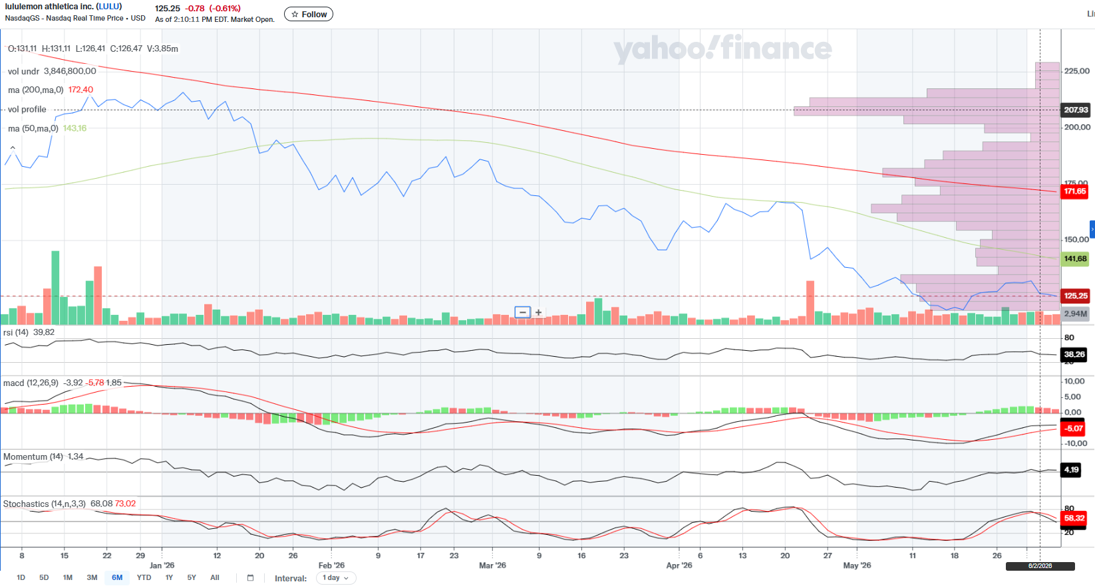The image size is (1095, 588).
Task: Click the 2.94M volume tag
Action: pos(1075,314)
